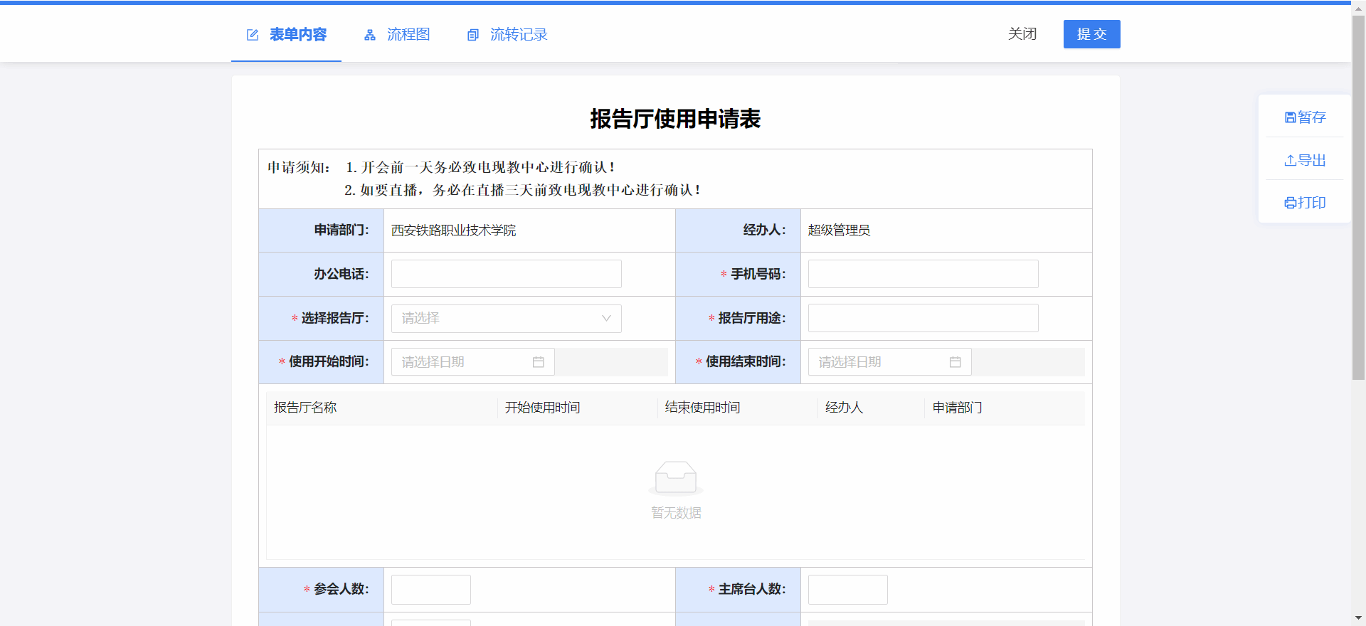
Task: Open the 使用开始时间 date picker
Action: [x=462, y=362]
